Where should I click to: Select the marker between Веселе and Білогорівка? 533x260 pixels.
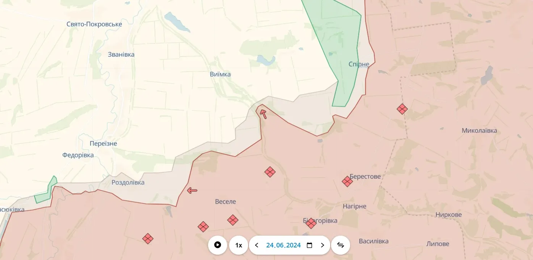pyautogui.click(x=232, y=220)
